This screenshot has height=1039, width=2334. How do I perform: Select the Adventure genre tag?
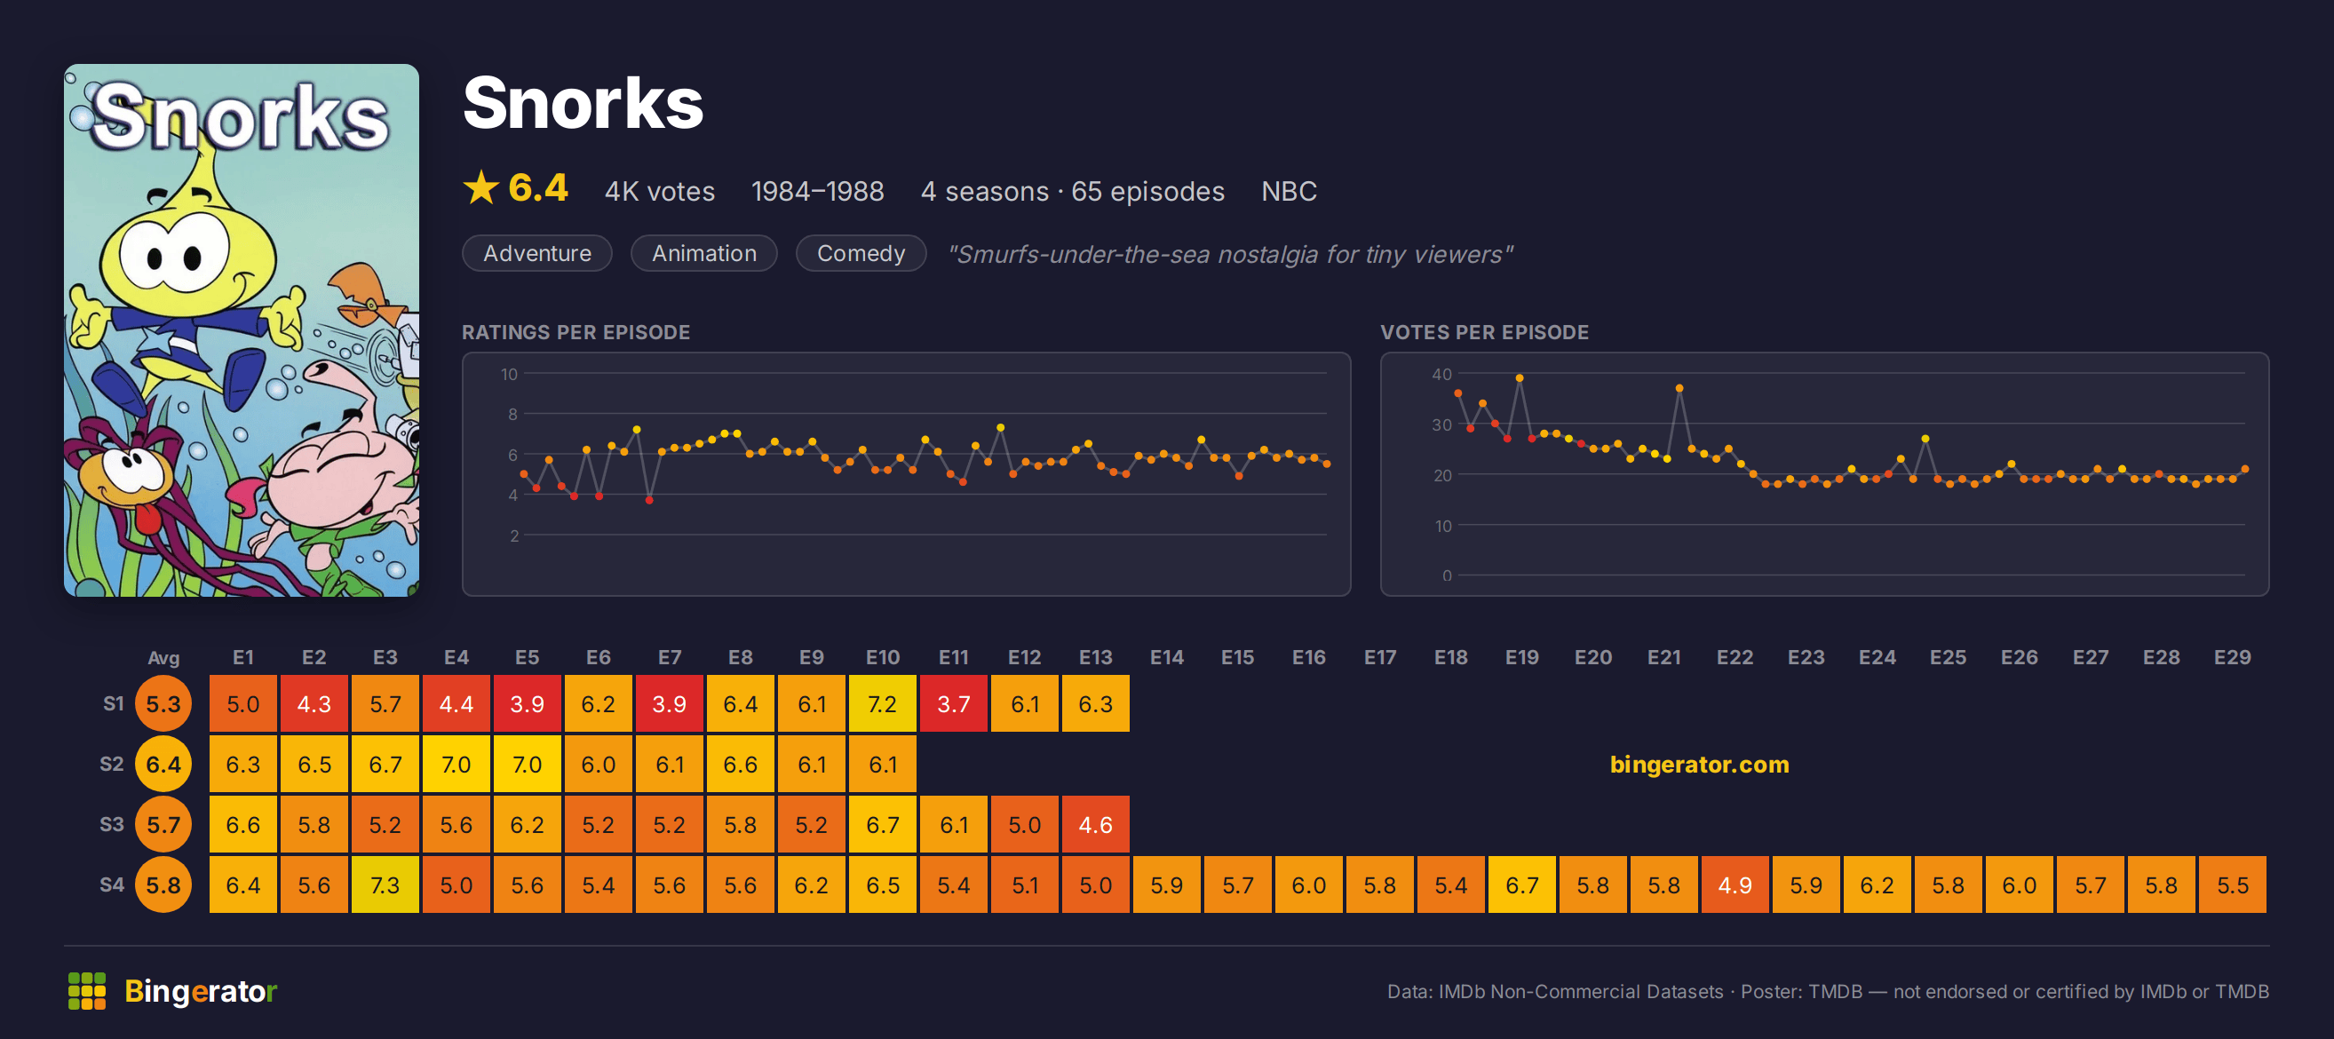[537, 253]
